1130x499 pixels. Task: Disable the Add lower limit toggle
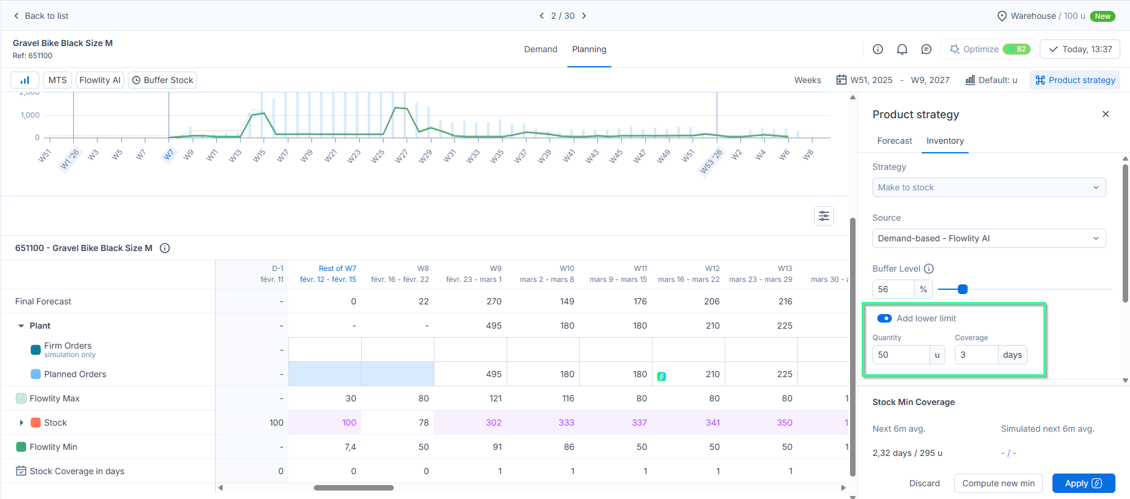pos(884,318)
